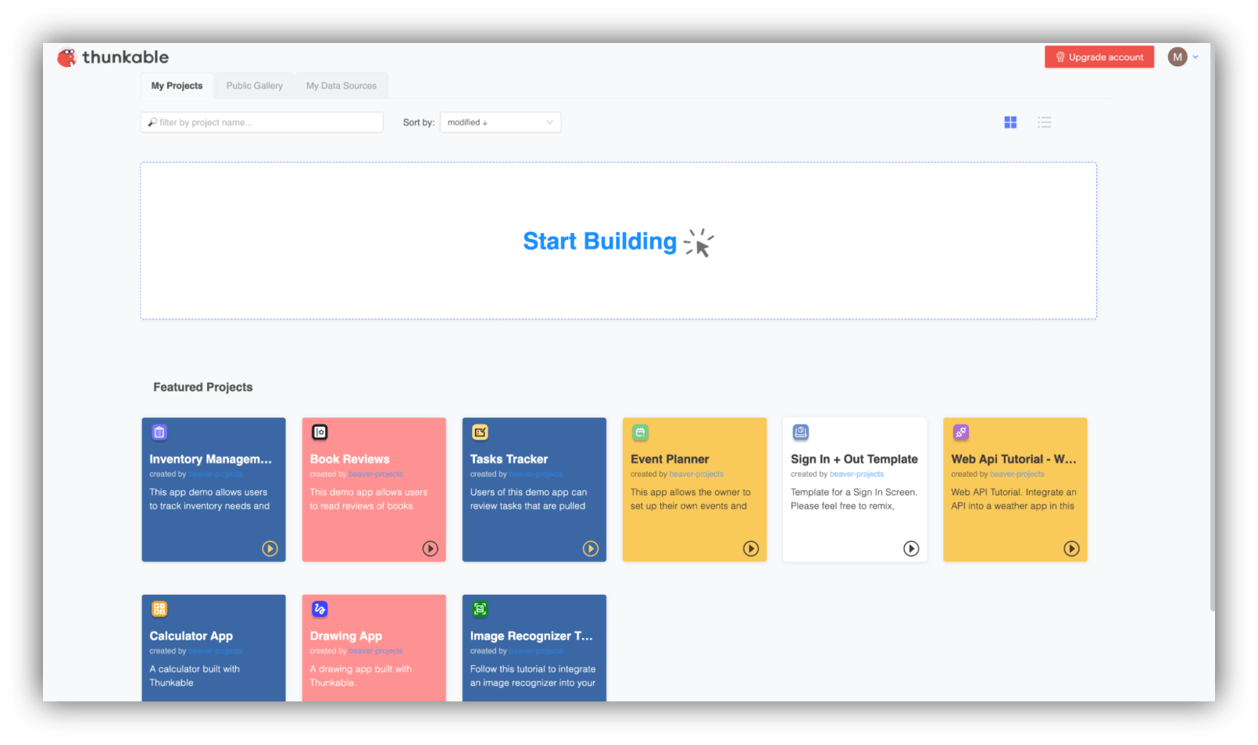Click the Sort by label
1258x745 pixels.
pyautogui.click(x=419, y=123)
